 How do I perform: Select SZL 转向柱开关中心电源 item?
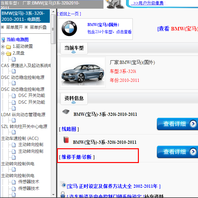click(x=24, y=126)
